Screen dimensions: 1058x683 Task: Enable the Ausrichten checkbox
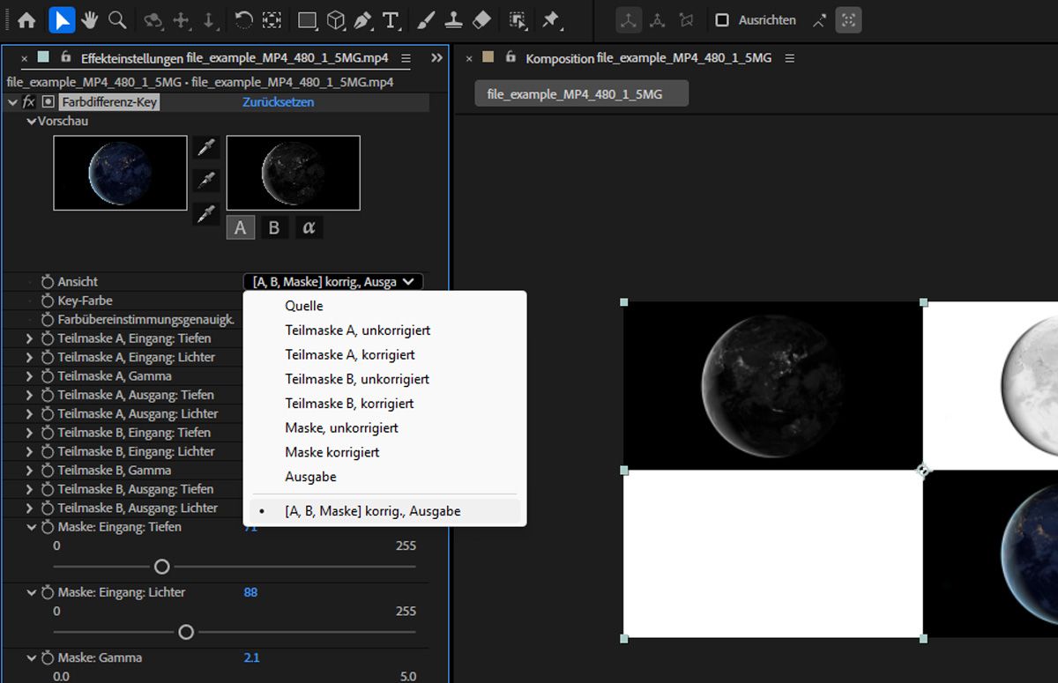point(722,19)
